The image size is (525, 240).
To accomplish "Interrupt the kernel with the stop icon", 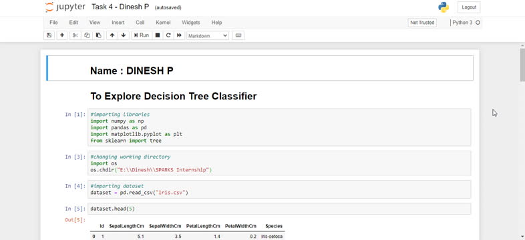I will (x=158, y=35).
